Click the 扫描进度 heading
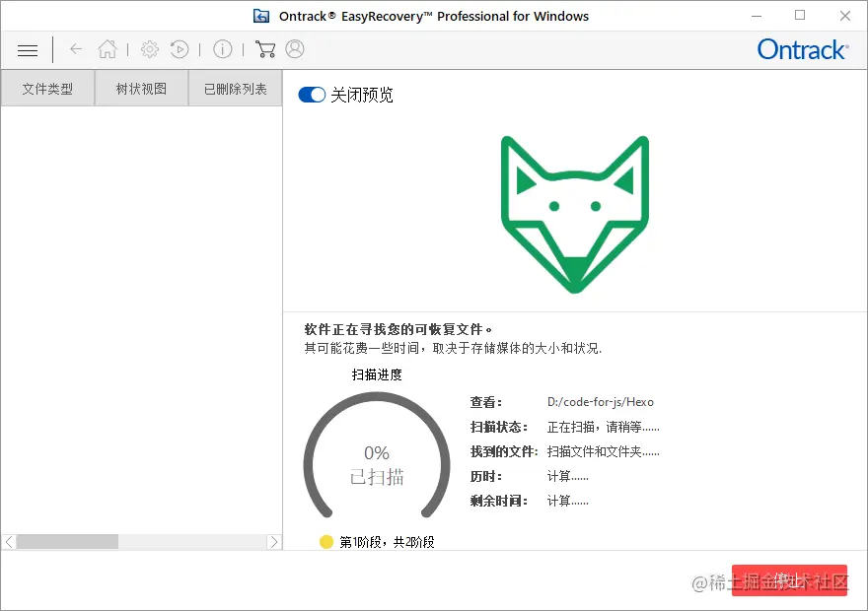868x611 pixels. 377,374
